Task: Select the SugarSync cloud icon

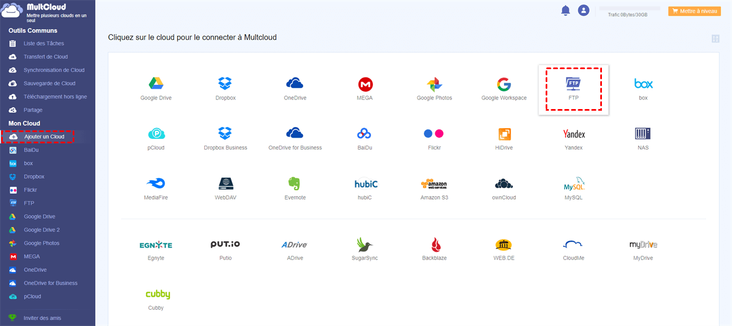Action: 364,245
